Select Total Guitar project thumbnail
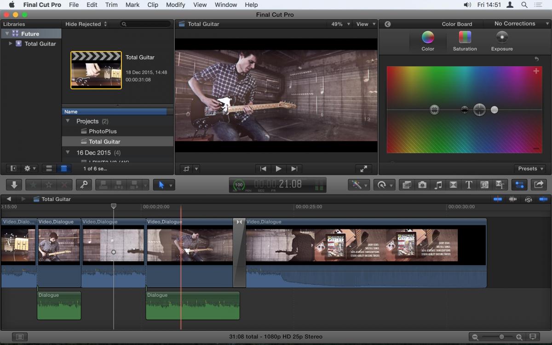Screen dimensions: 552x345 coord(96,70)
